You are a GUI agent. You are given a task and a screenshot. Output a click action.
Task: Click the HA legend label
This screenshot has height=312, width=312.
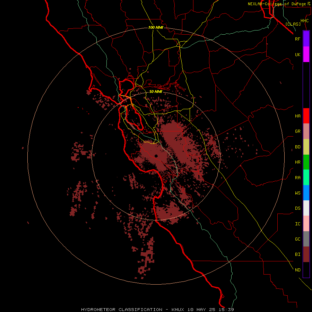tap(297, 116)
